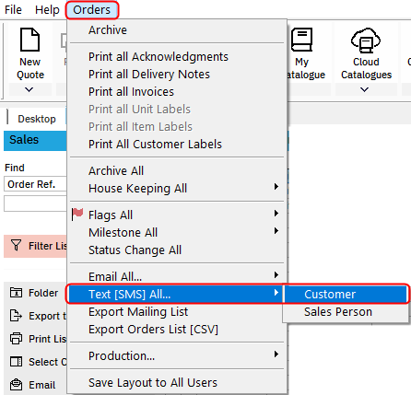This screenshot has width=411, height=395.
Task: Click the New Quote page icon
Action: point(29,40)
